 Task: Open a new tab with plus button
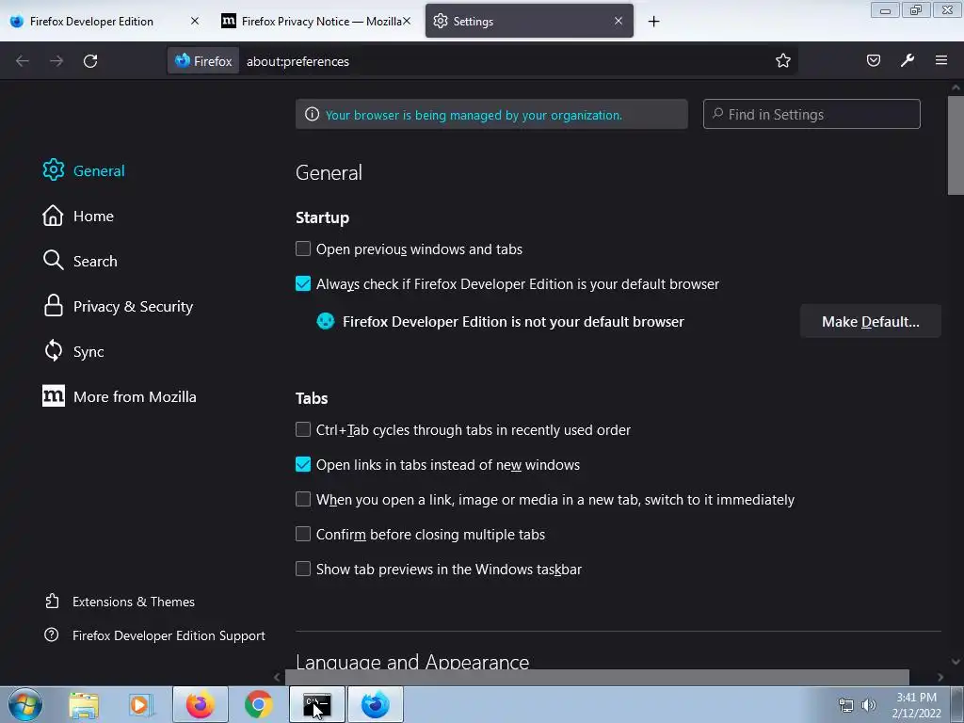(x=653, y=22)
